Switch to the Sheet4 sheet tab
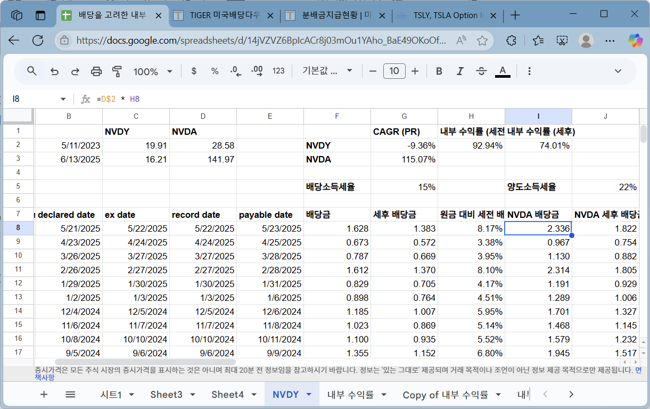 (227, 395)
